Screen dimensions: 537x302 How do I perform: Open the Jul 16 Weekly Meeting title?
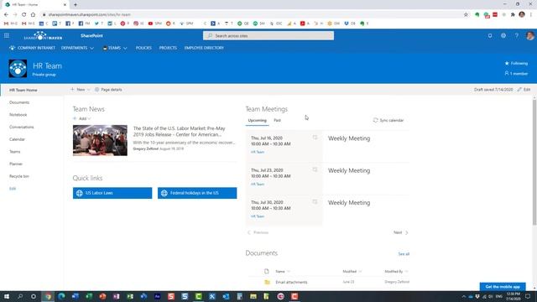pyautogui.click(x=349, y=138)
